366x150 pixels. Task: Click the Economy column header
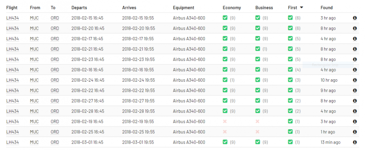click(x=232, y=8)
